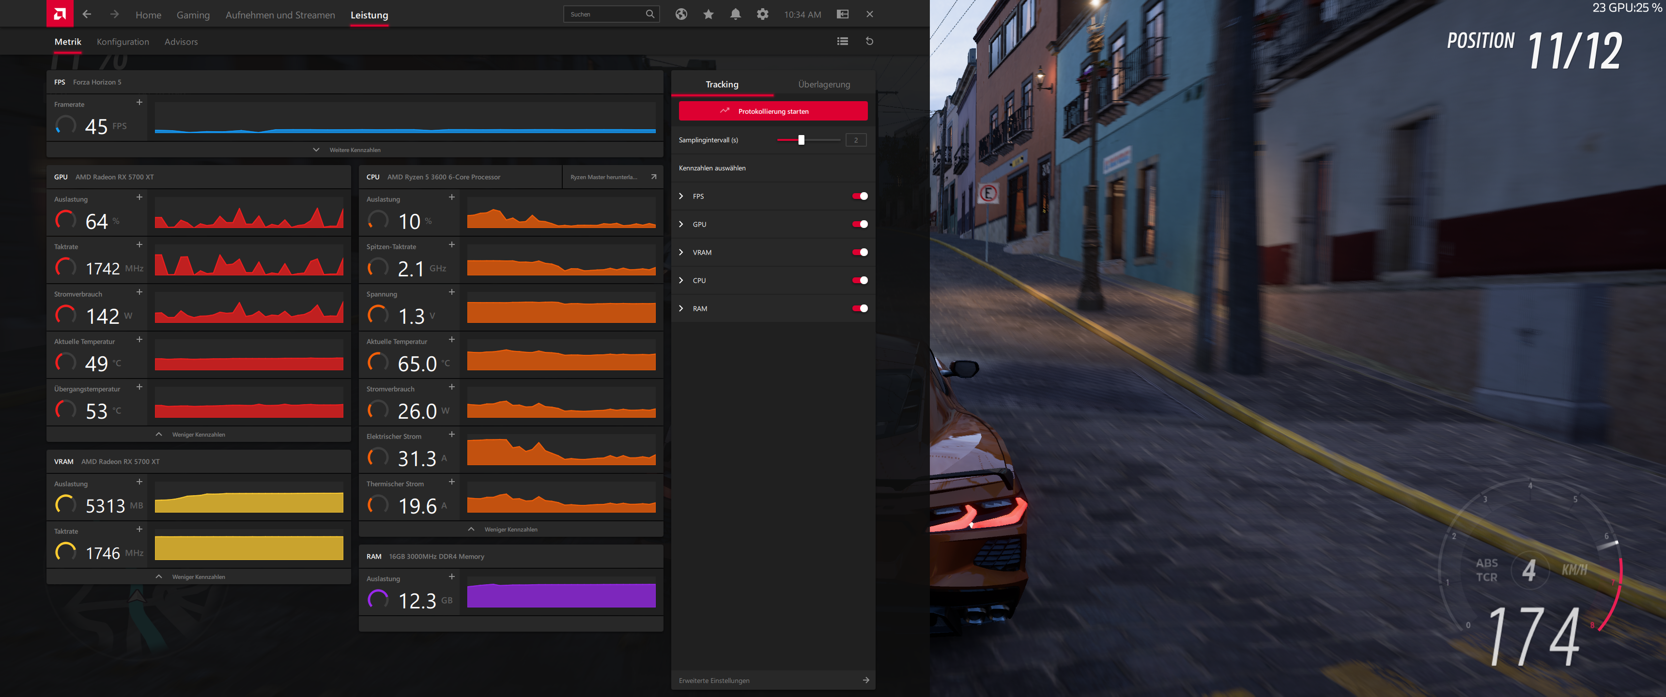Open settings gear icon
Viewport: 1666px width, 697px height.
762,14
